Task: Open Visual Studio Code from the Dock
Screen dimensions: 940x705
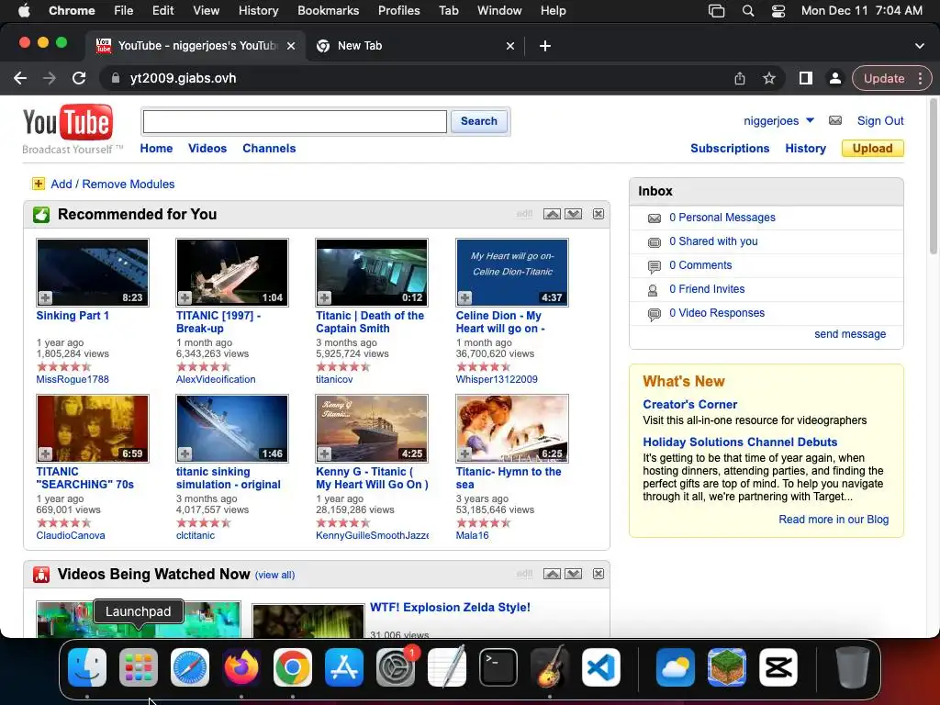Action: pyautogui.click(x=601, y=667)
